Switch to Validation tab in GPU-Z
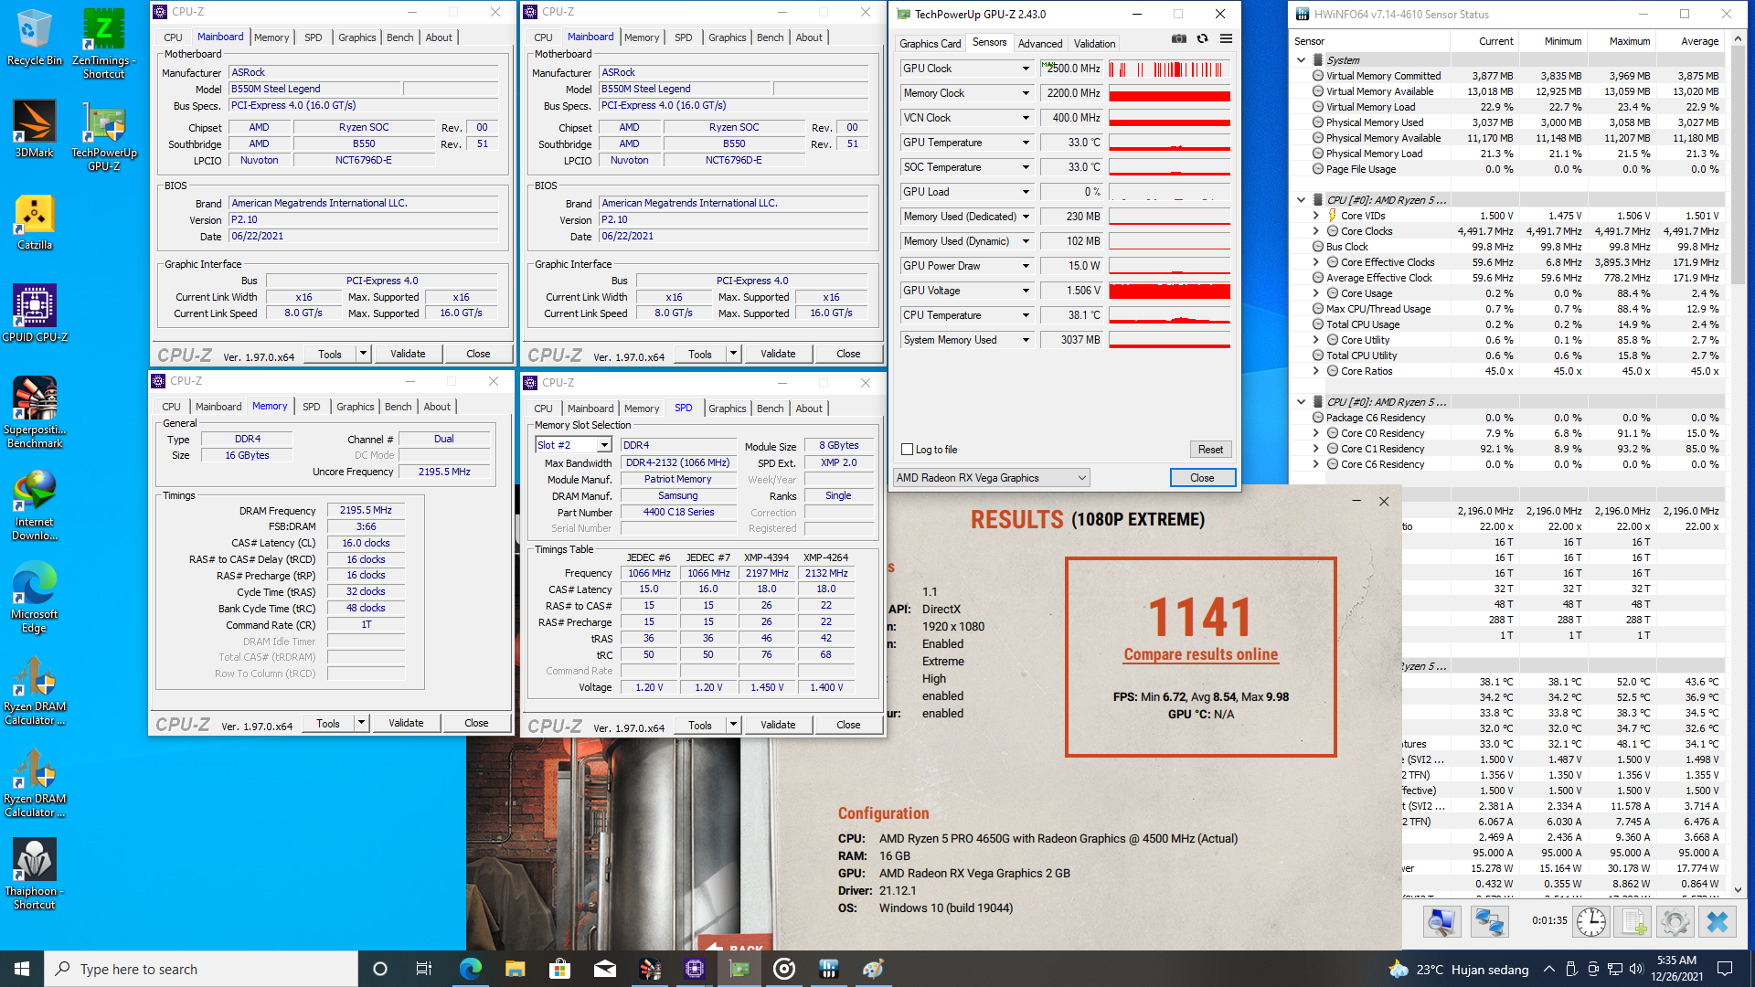Viewport: 1755px width, 987px height. pos(1094,44)
